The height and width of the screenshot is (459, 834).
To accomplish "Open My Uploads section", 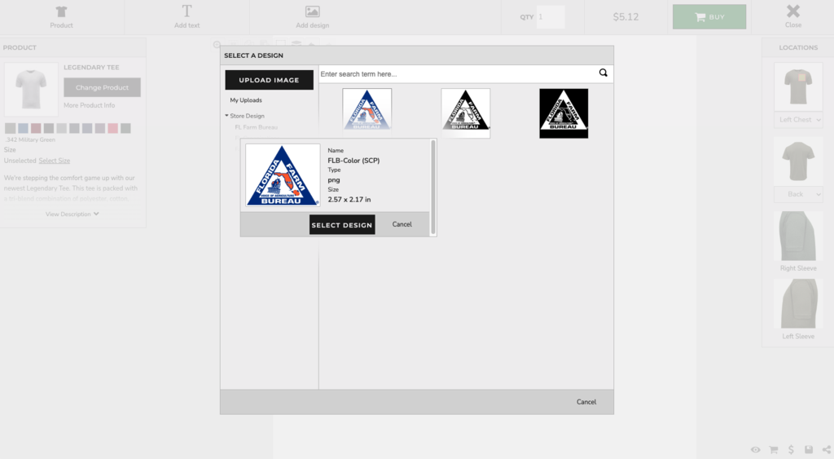I will tap(246, 100).
